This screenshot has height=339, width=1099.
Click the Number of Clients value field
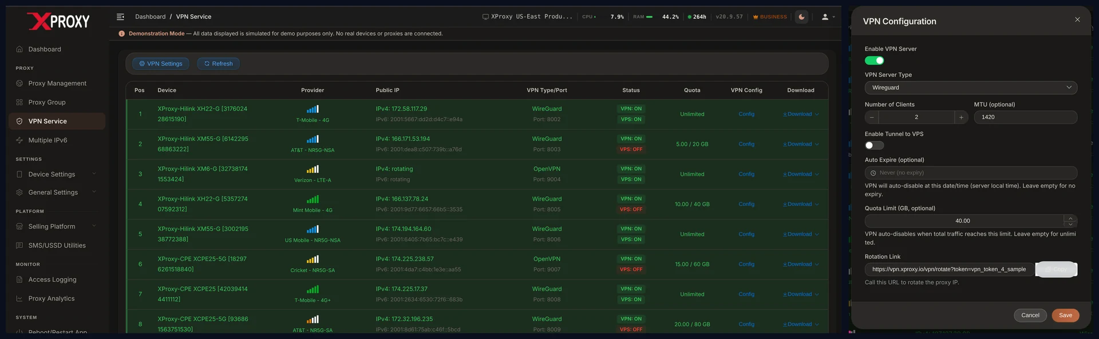(x=916, y=117)
